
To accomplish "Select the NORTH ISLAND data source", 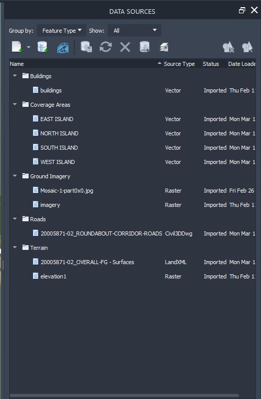I will [132, 133].
